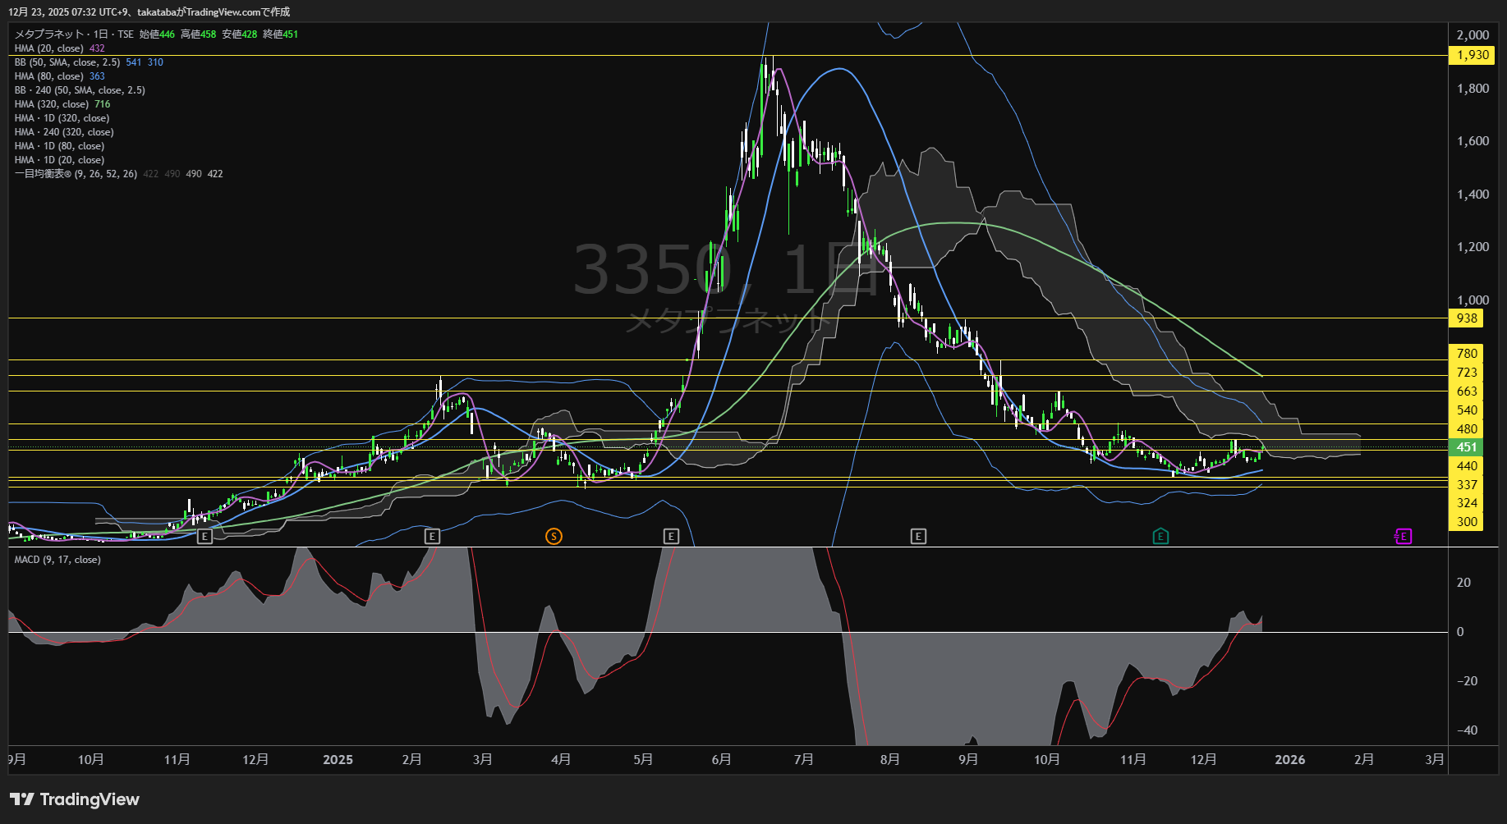
Task: Select the HMA (20, close) indicator legend
Action: (x=49, y=48)
